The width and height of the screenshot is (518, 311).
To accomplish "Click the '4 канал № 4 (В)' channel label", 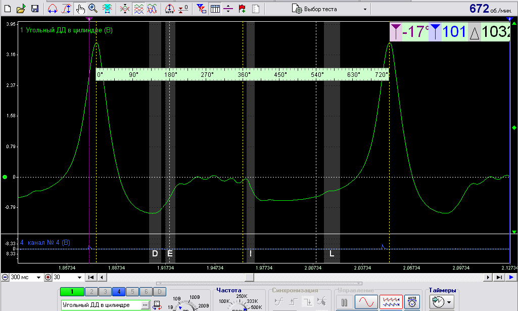I will pos(45,243).
